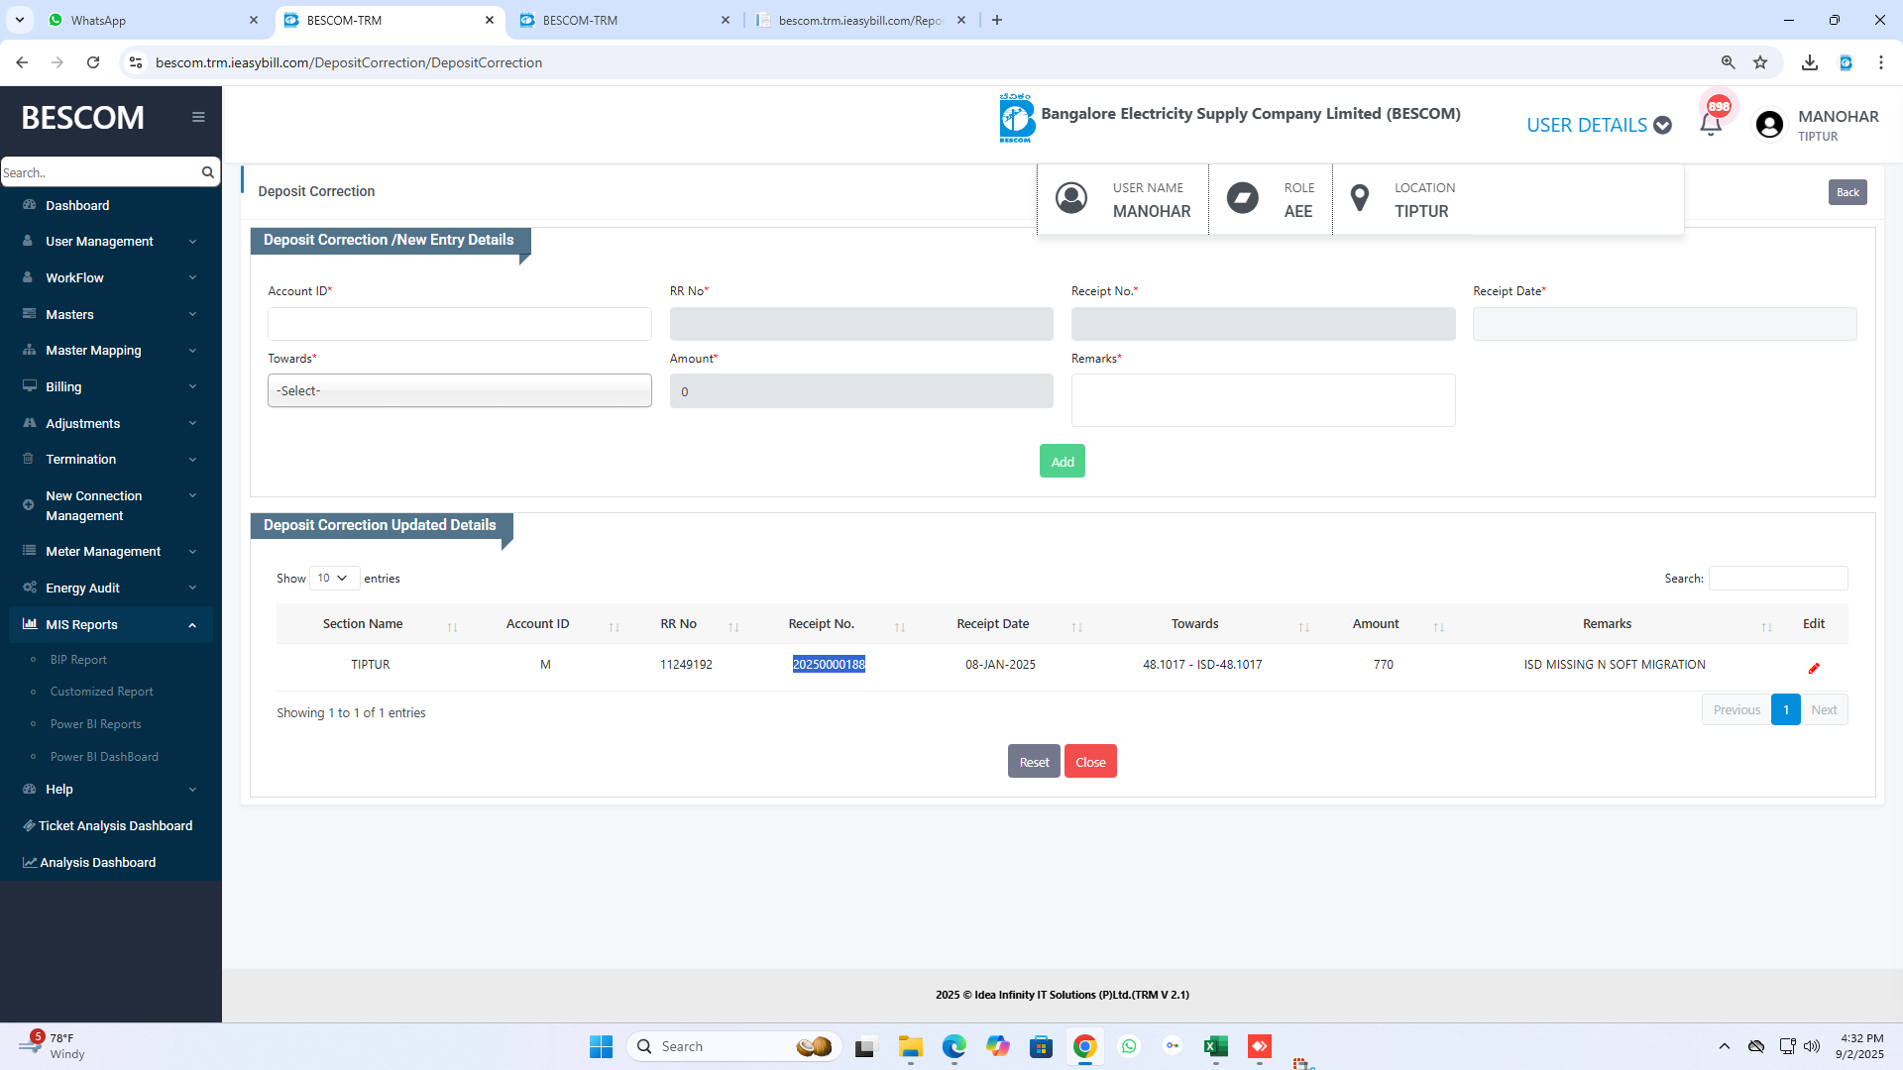Change the Show entries count dropdown
This screenshot has width=1903, height=1070.
click(333, 578)
